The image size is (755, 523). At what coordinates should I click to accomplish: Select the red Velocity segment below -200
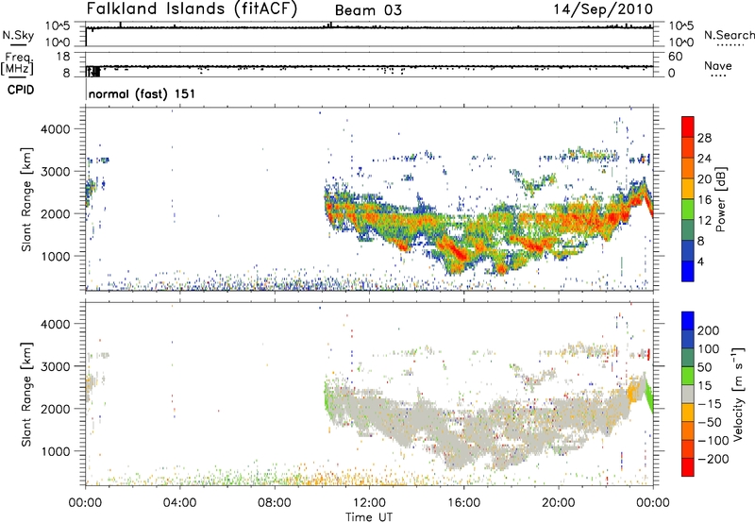[x=688, y=467]
